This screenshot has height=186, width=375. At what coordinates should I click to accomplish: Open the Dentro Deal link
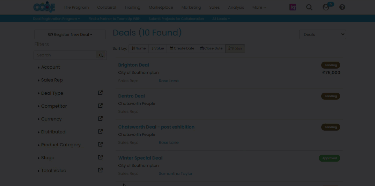coord(132,96)
